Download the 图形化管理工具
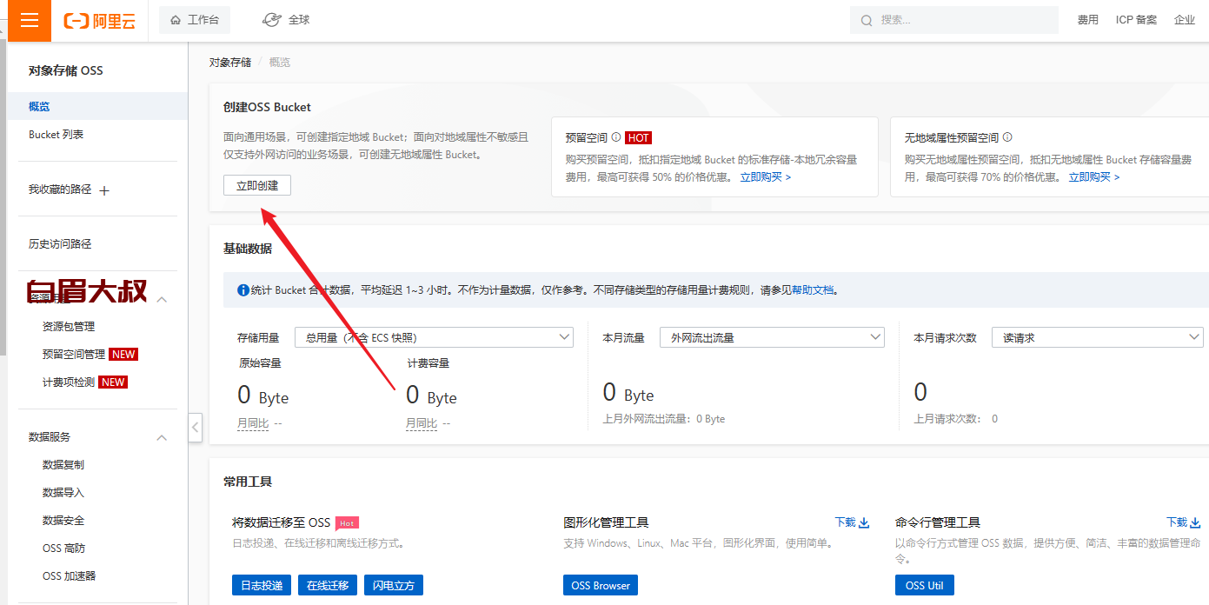The image size is (1209, 605). [852, 522]
